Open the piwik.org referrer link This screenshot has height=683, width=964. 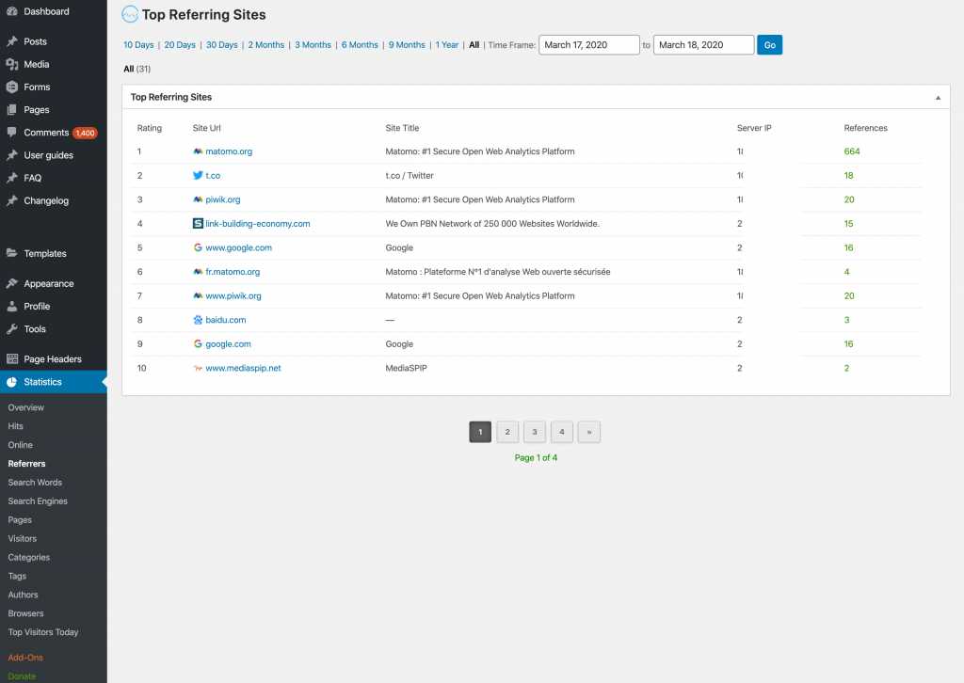tap(222, 199)
